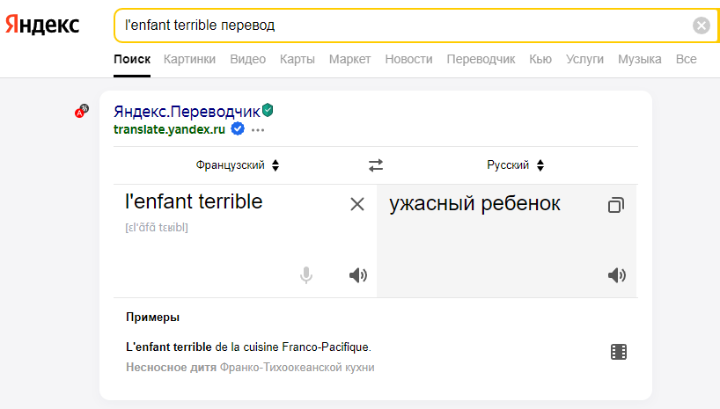Follow the translate.yandex.ru link
This screenshot has height=409, width=720.
point(170,129)
